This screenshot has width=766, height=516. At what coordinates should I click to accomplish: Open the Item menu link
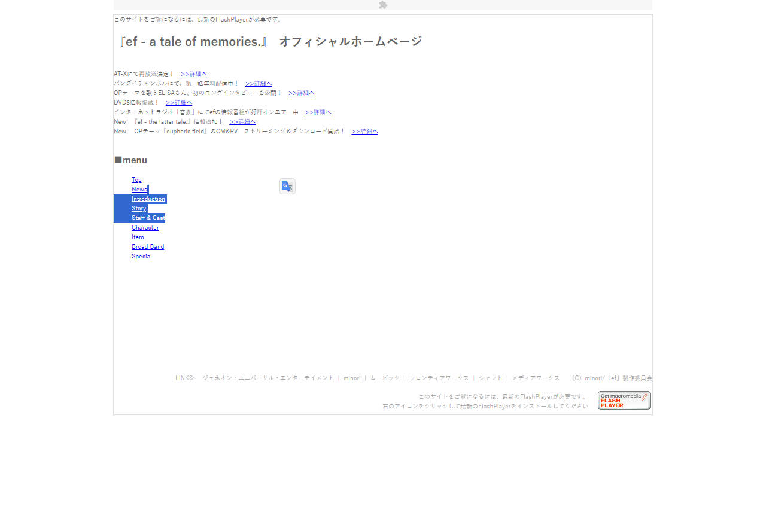click(138, 237)
